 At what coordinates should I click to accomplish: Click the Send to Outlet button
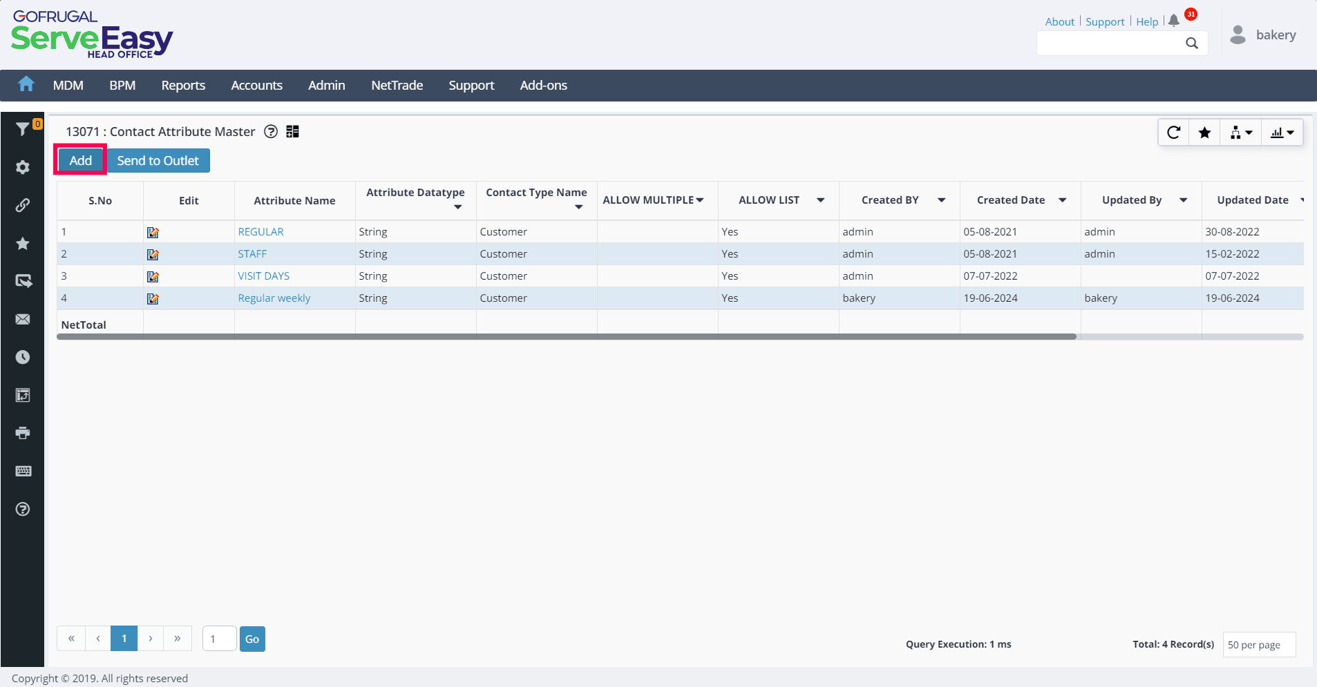(x=158, y=161)
